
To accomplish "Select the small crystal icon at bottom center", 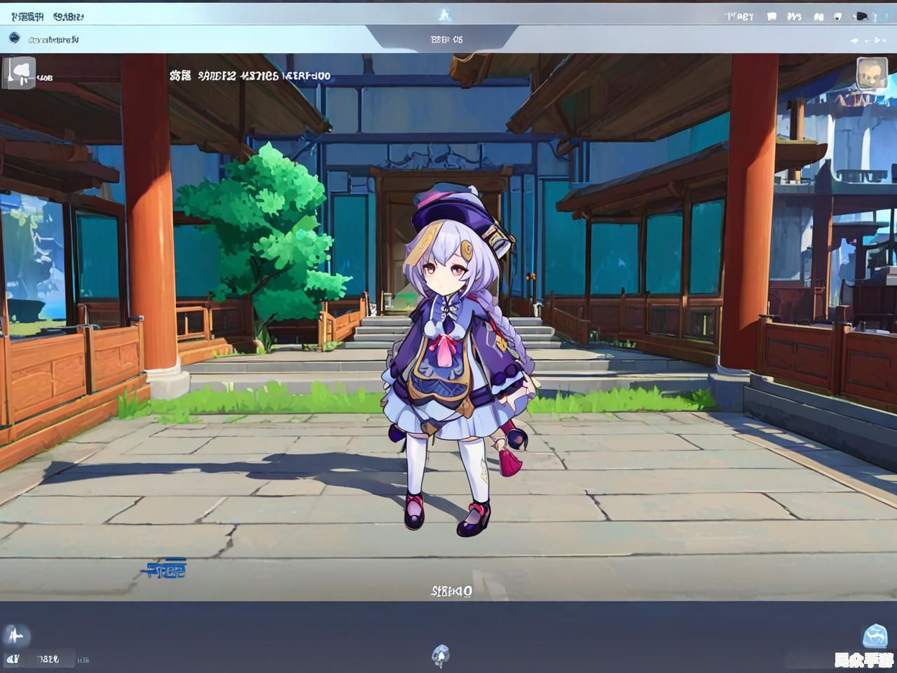I will tap(440, 655).
